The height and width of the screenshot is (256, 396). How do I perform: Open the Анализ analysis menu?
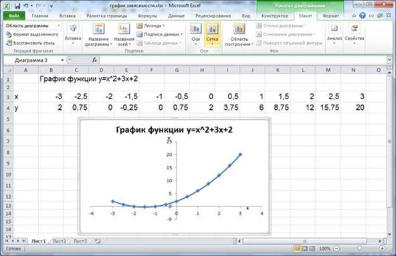point(334,34)
